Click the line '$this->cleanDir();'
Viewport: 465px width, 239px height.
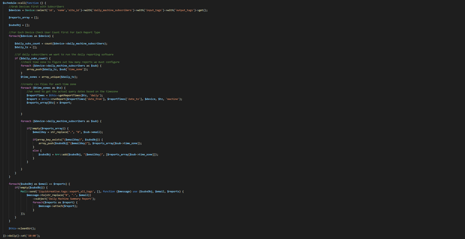[22, 228]
